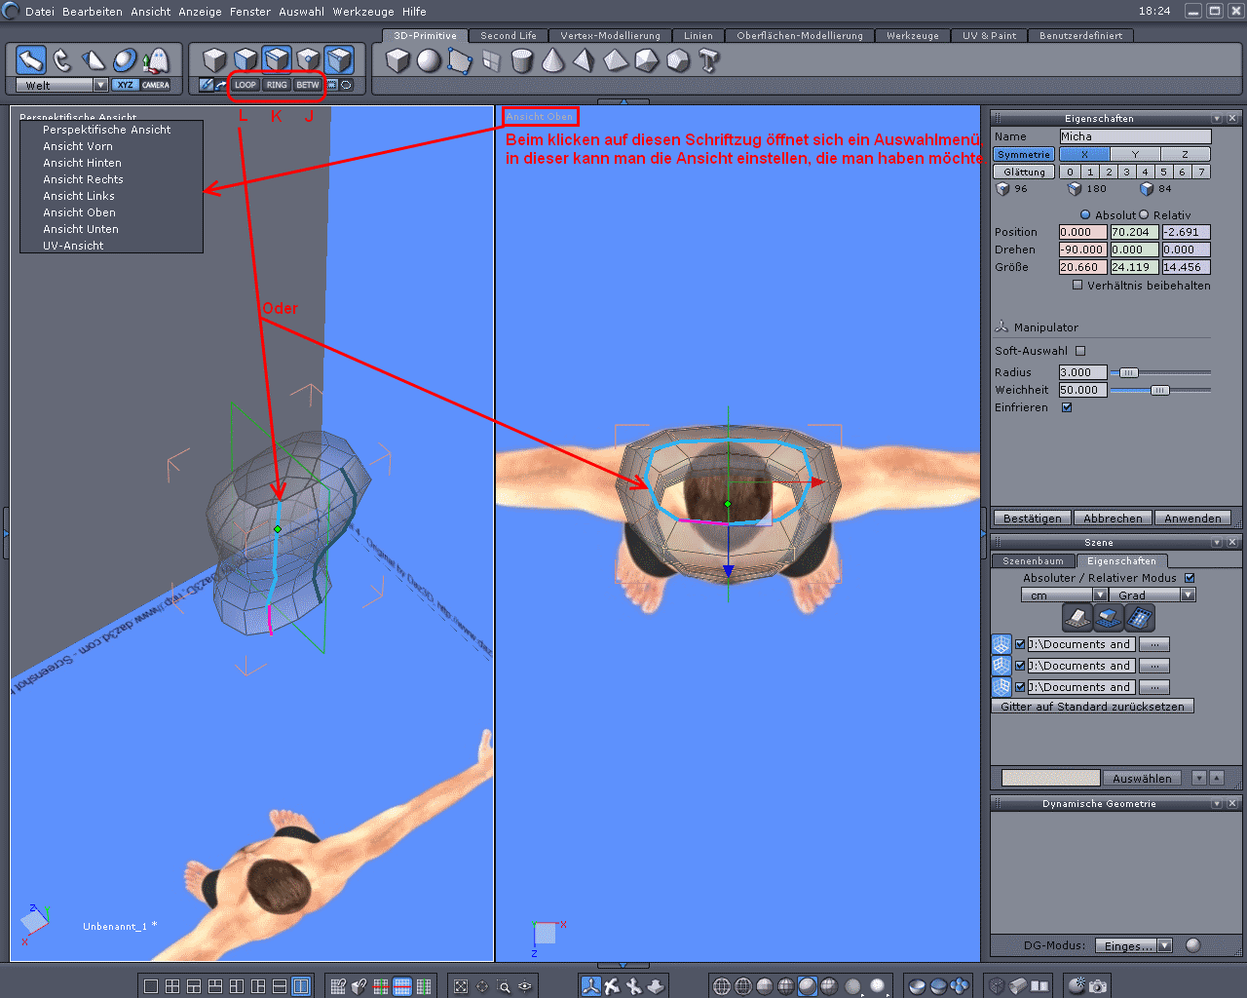The image size is (1247, 998).
Task: Click the arrow selection tool
Action: click(31, 60)
